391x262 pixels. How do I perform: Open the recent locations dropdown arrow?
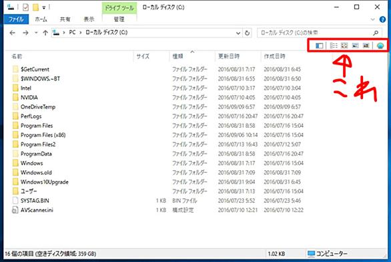36,33
